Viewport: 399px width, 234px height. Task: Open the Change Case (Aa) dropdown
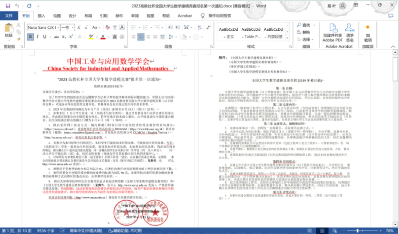tap(96, 27)
